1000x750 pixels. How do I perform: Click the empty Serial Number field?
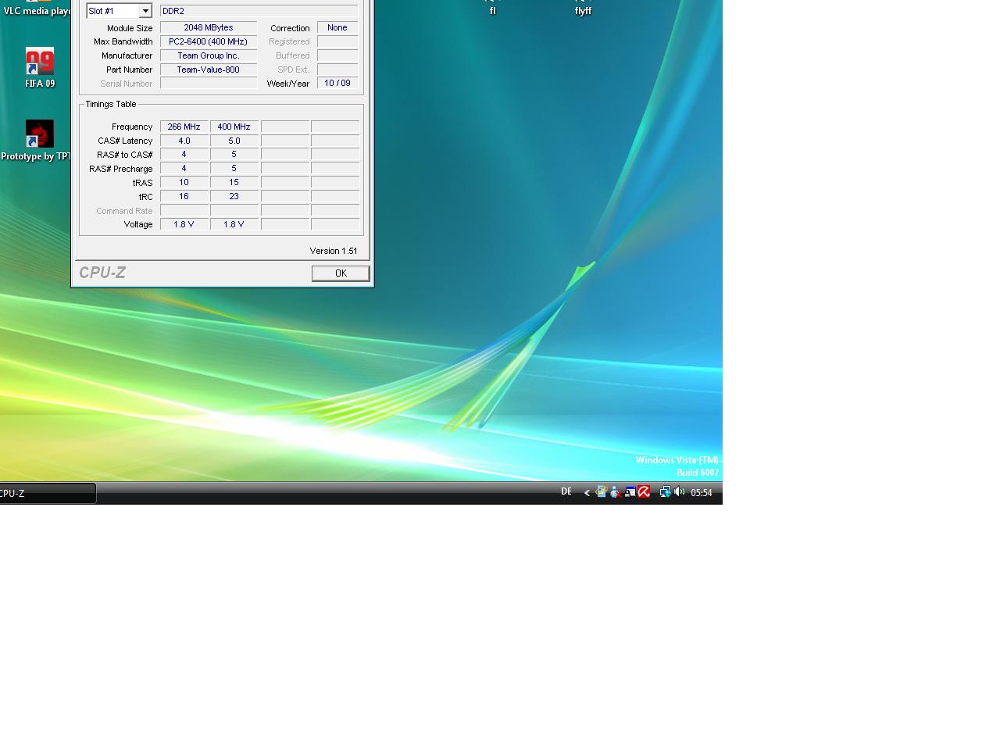pyautogui.click(x=209, y=83)
